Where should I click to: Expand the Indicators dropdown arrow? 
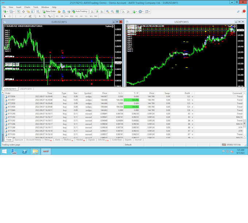tap(136, 12)
